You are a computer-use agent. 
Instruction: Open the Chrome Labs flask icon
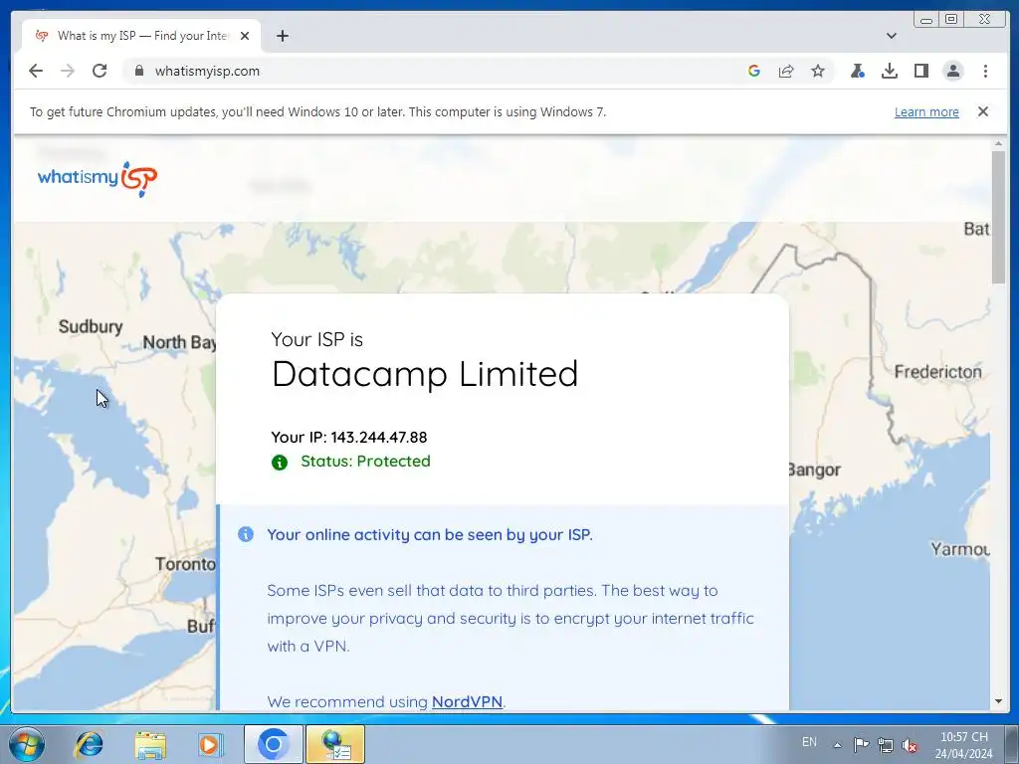coord(857,71)
